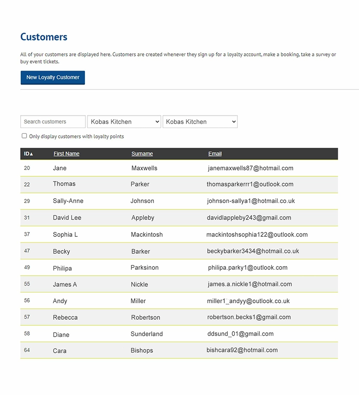
Task: Select Thomas Parker's customer row
Action: coord(179,185)
